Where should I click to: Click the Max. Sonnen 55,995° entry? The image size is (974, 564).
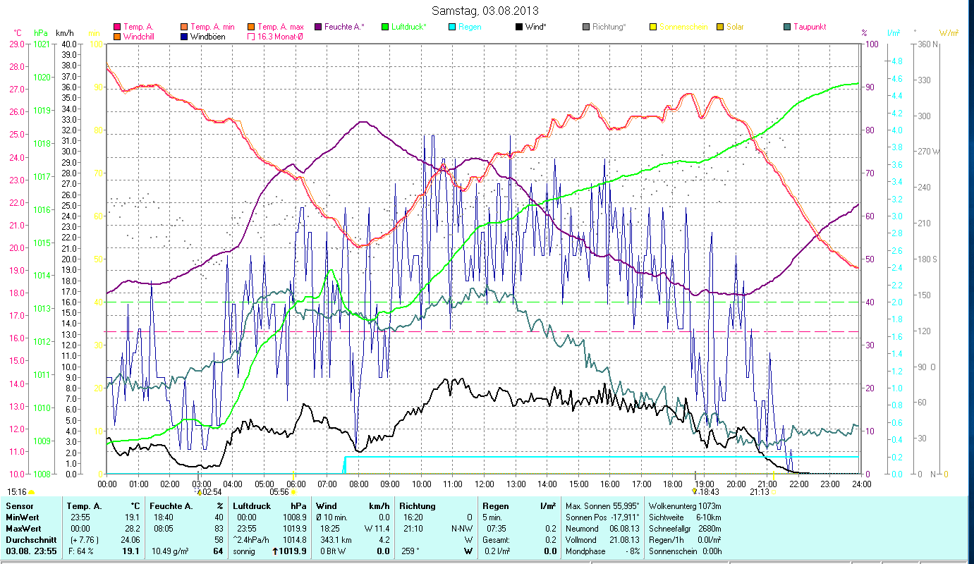coord(602,506)
